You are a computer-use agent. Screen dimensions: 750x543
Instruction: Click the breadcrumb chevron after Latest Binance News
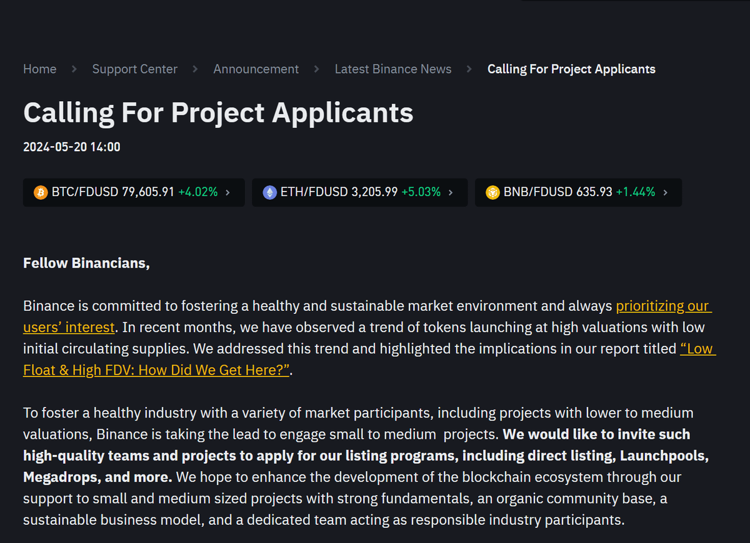(x=469, y=69)
